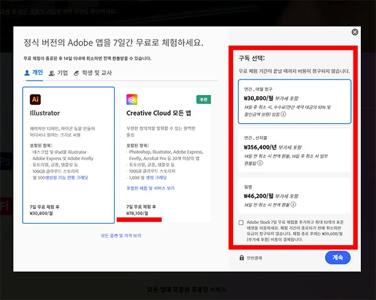Image resolution: width=376 pixels, height=300 pixels.
Task: Open info icon on 월별 plan
Action: click(x=293, y=204)
